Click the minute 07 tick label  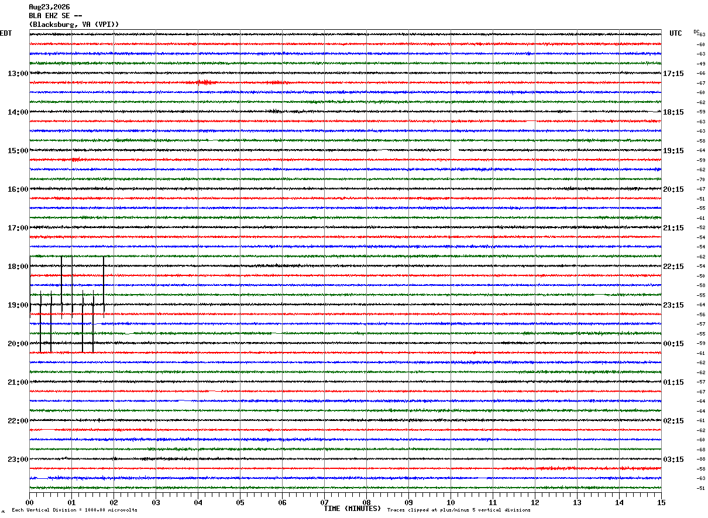click(324, 502)
